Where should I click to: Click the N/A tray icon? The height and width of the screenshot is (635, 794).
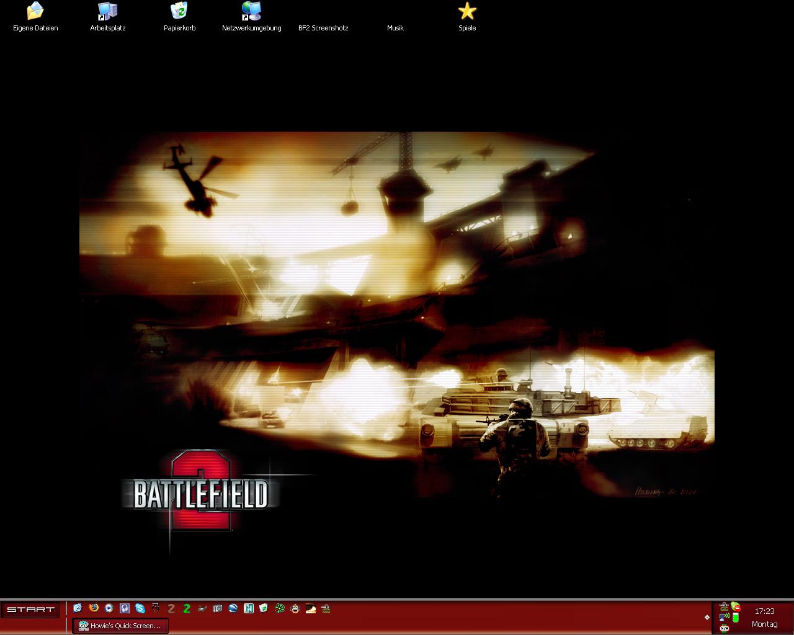click(725, 628)
